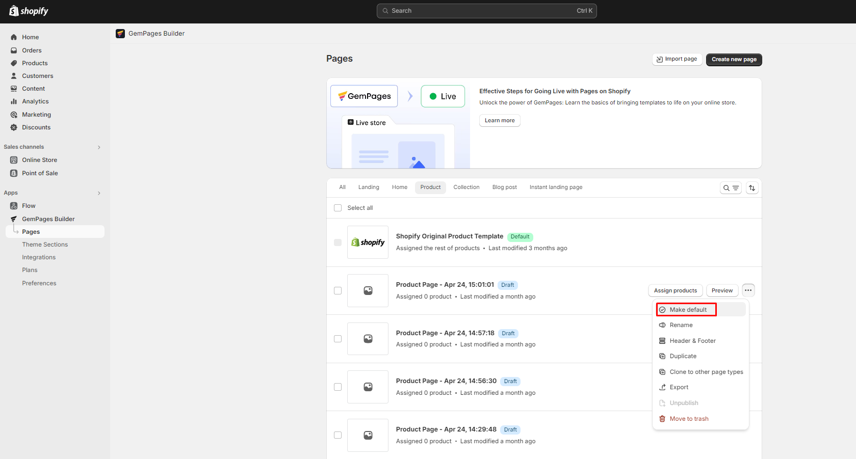
Task: Click the Learn more button
Action: (x=499, y=120)
